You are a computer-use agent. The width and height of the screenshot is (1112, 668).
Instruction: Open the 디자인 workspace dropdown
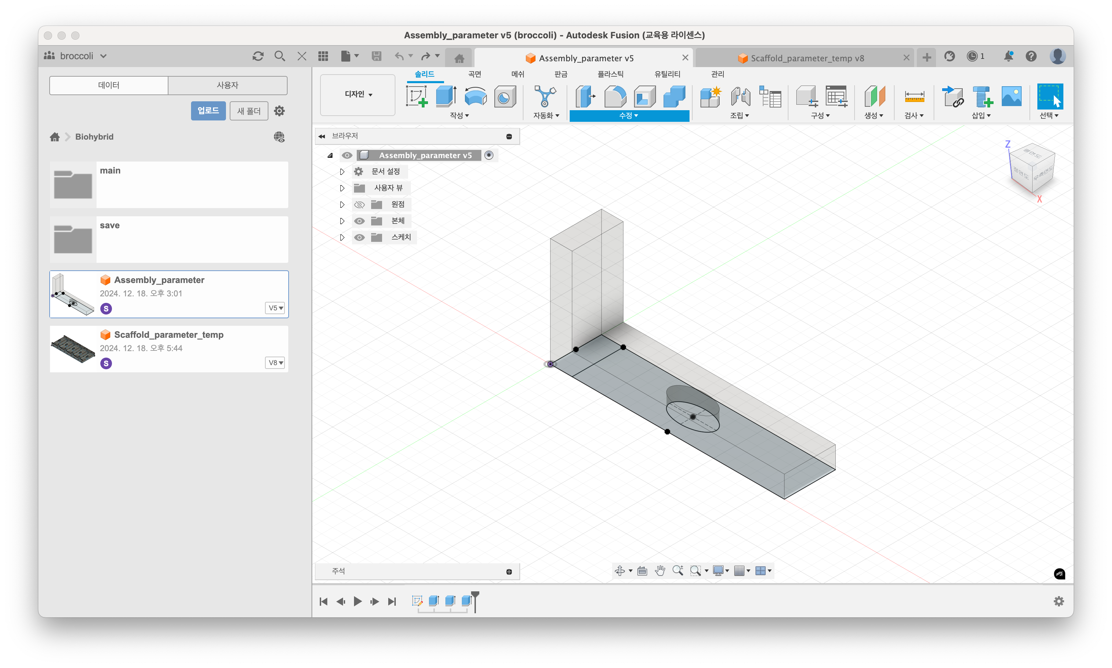(x=358, y=94)
